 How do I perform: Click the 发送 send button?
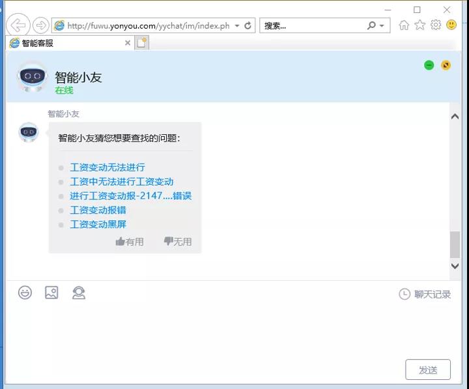click(x=428, y=369)
